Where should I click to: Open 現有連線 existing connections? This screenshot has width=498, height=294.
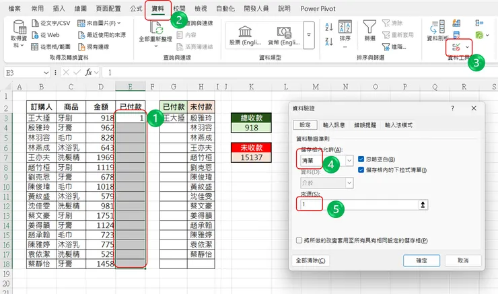tap(94, 46)
